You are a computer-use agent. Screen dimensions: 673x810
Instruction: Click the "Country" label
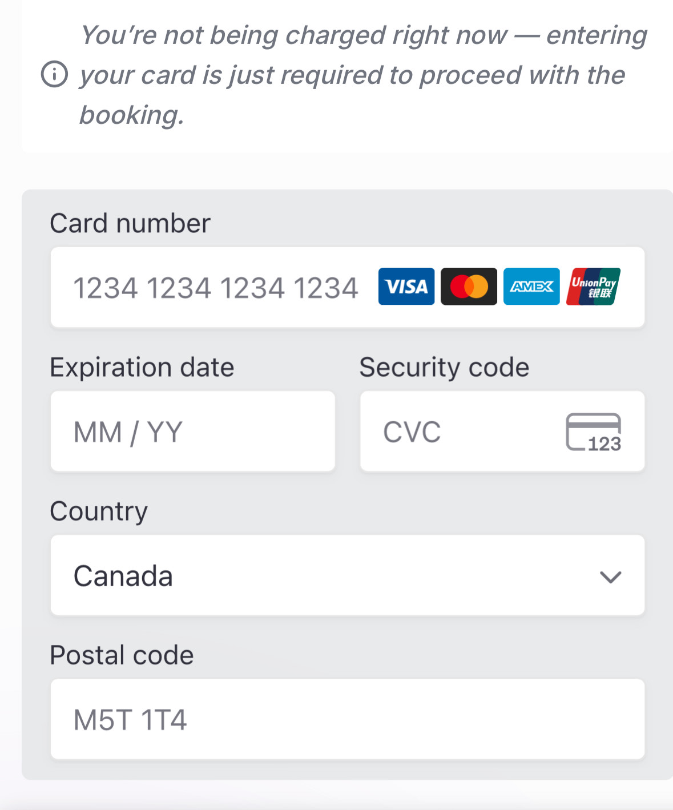[x=99, y=511]
